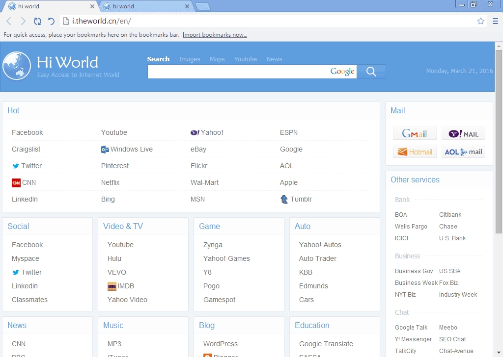Open the new tab button
Image resolution: width=503 pixels, height=357 pixels.
(203, 6)
